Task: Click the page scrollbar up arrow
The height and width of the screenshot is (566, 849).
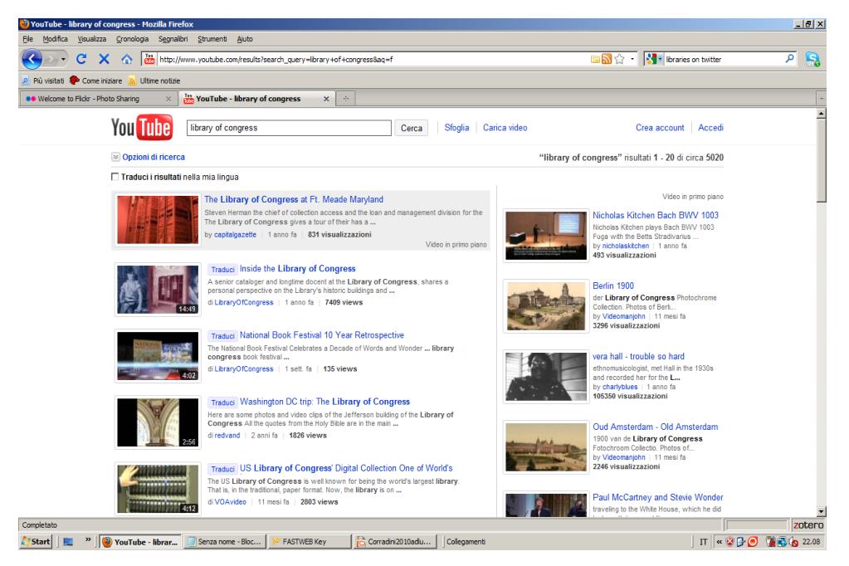Action: tap(822, 113)
